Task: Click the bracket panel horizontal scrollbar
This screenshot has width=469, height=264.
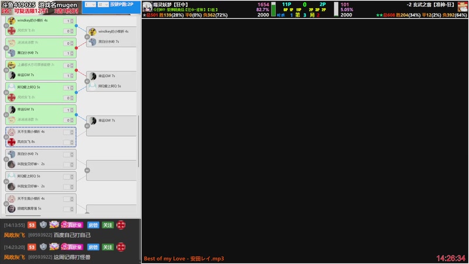Action: tap(23, 215)
